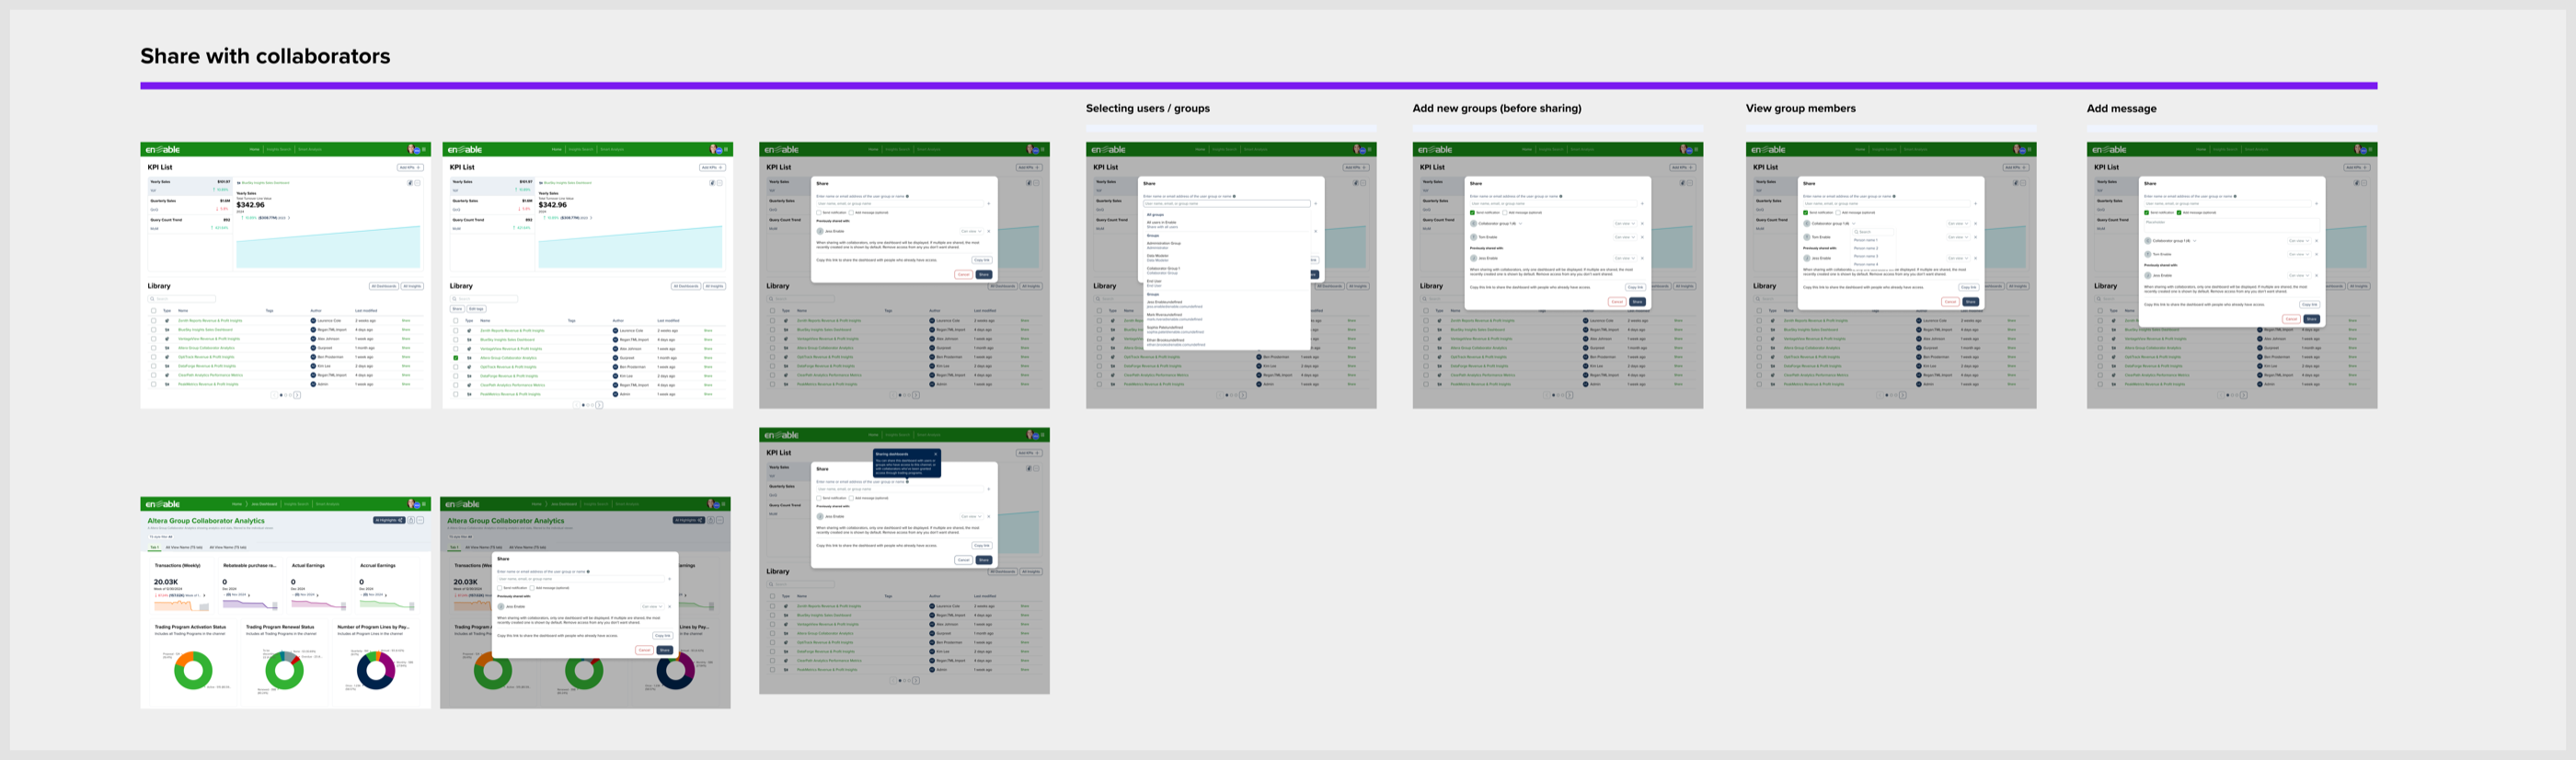Click Add KPIs button in first KPI List frame
The image size is (2576, 760).
pyautogui.click(x=410, y=167)
